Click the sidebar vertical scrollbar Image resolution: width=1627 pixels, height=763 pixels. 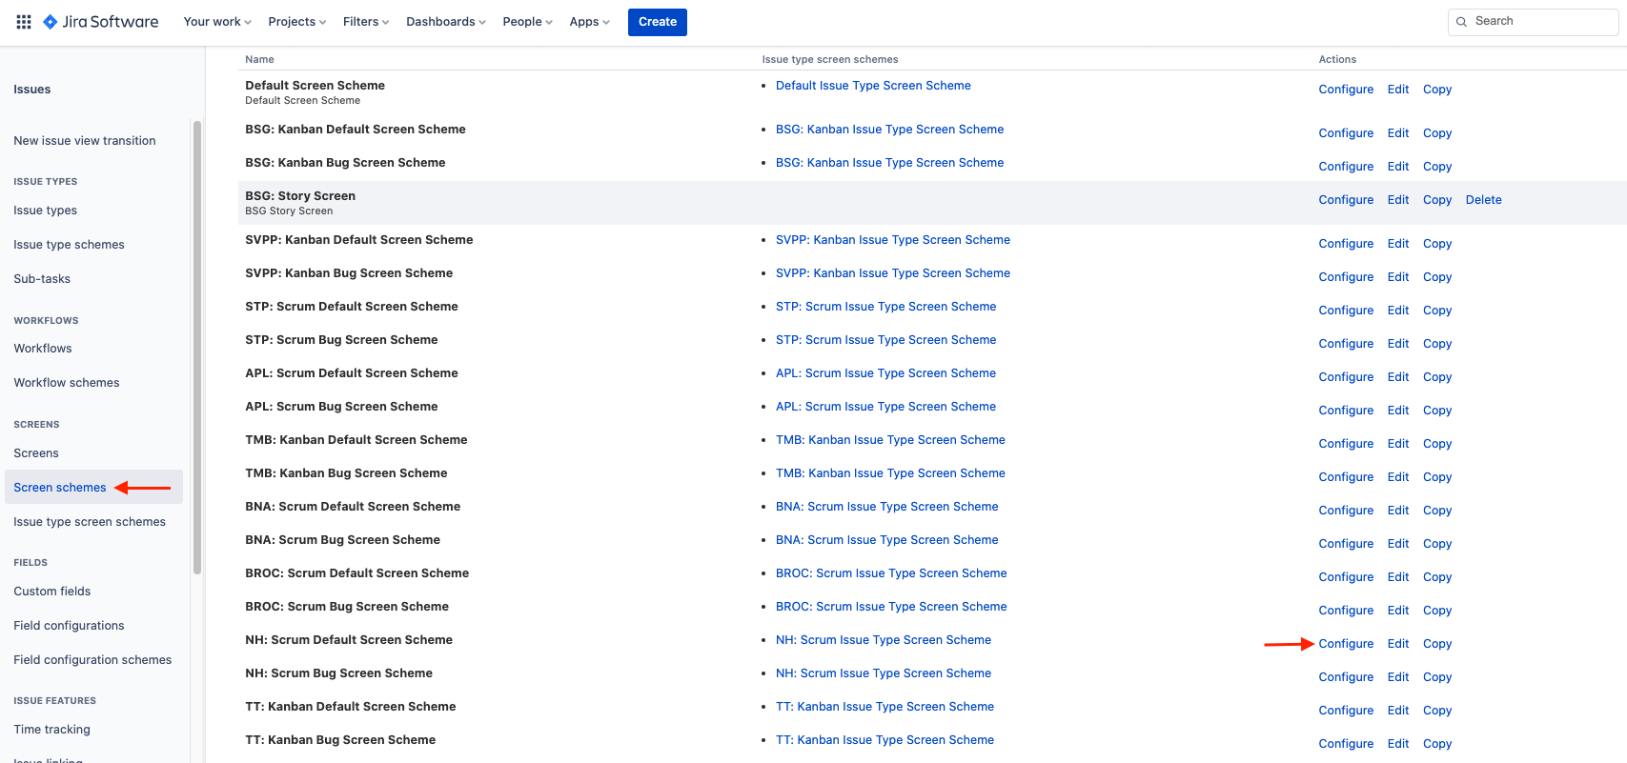click(x=197, y=348)
